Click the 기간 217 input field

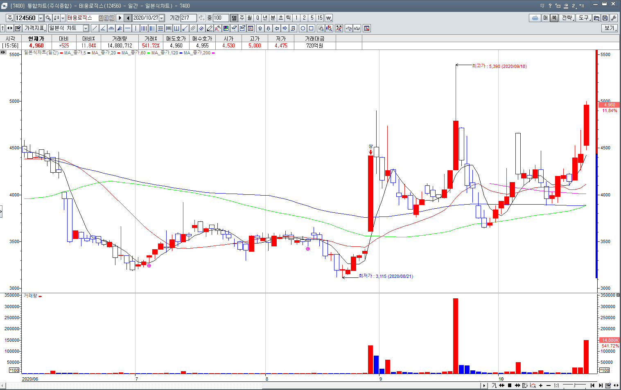click(188, 18)
